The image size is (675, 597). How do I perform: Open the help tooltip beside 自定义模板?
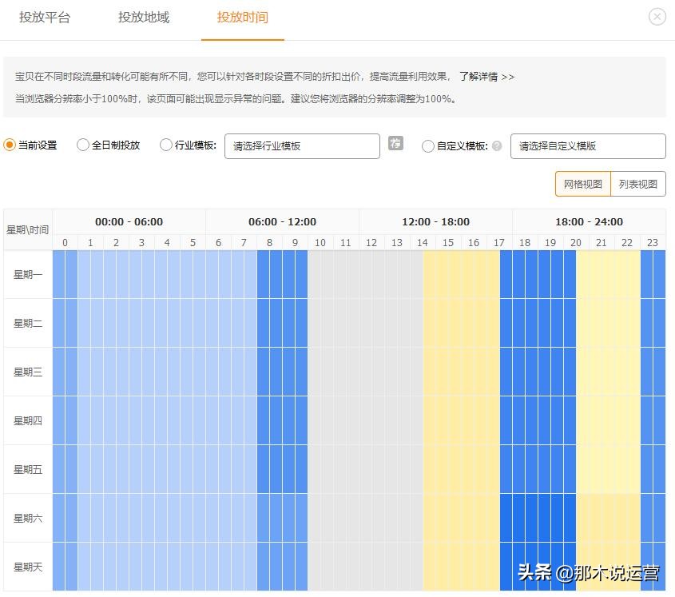click(498, 145)
